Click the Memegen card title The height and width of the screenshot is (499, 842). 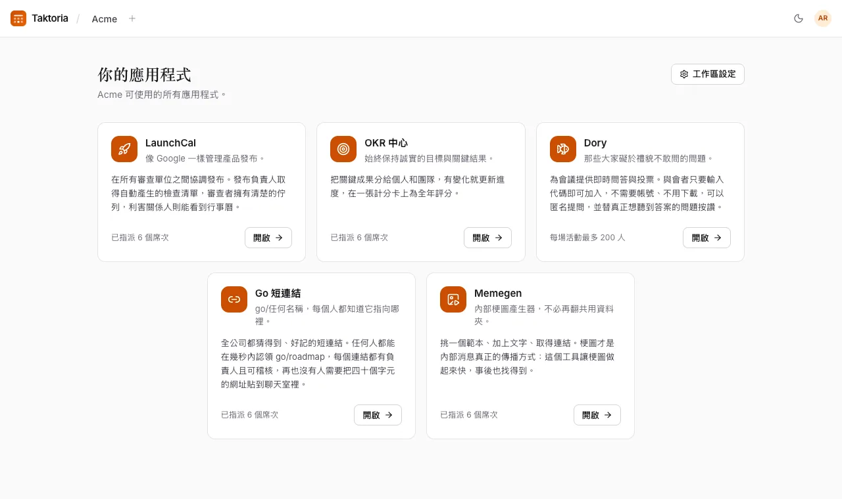498,293
